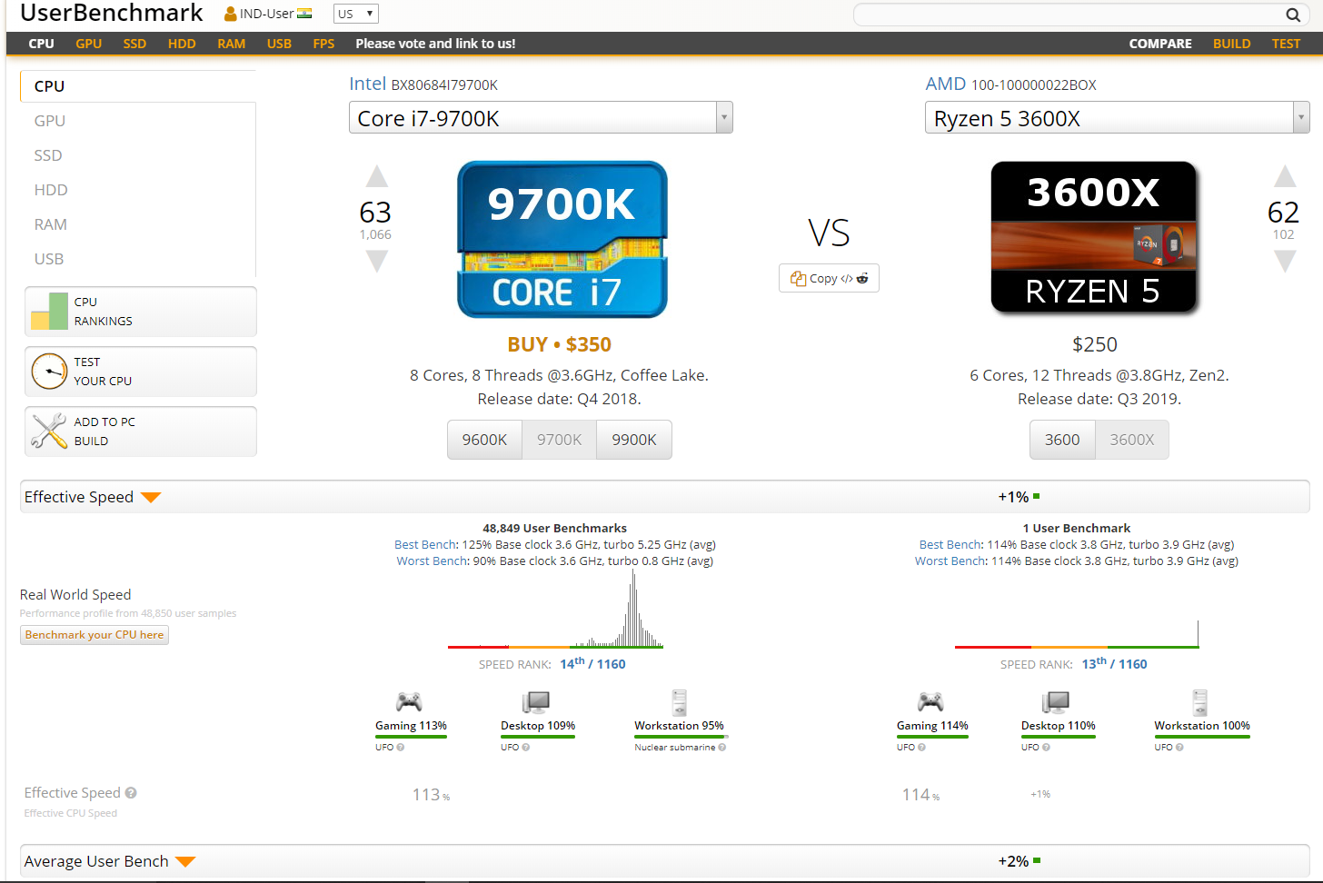Open the SSD tab in top nav

coord(134,44)
